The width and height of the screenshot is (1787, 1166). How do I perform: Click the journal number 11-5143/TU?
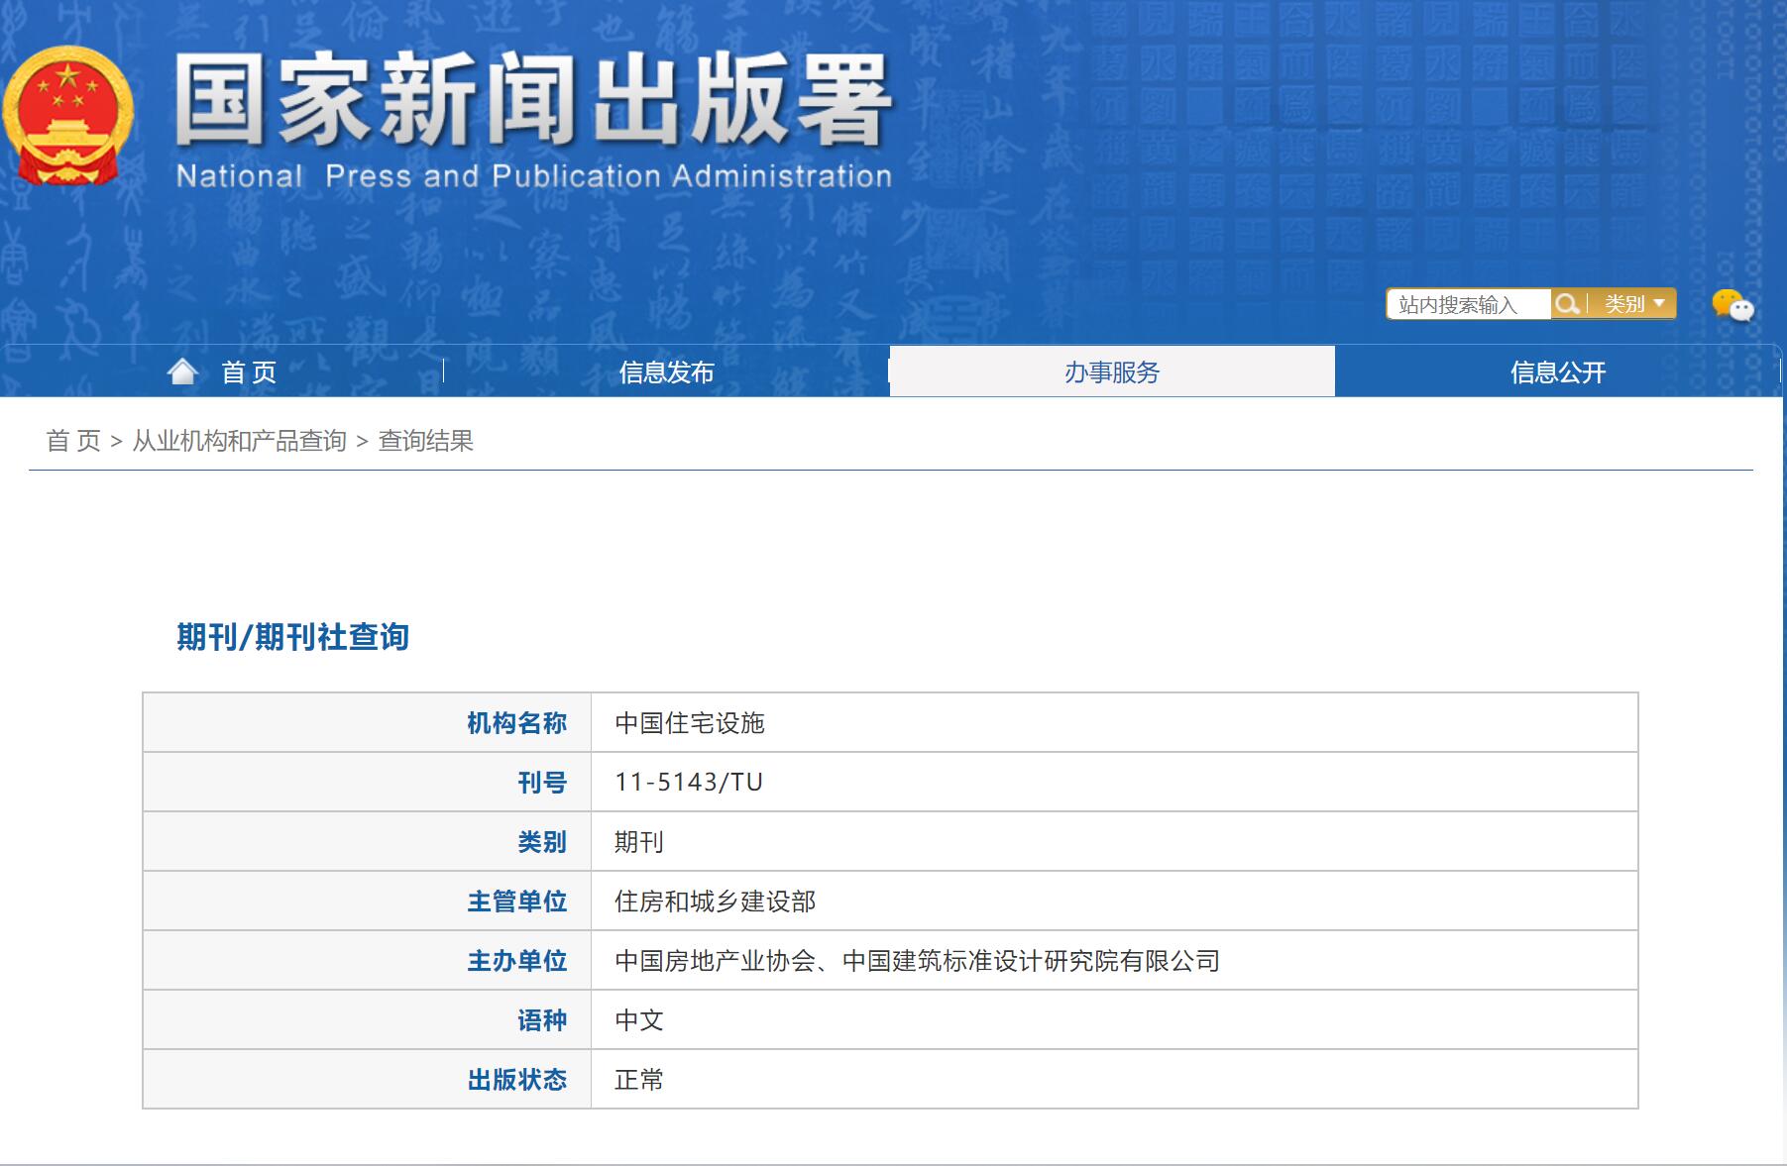(x=688, y=783)
